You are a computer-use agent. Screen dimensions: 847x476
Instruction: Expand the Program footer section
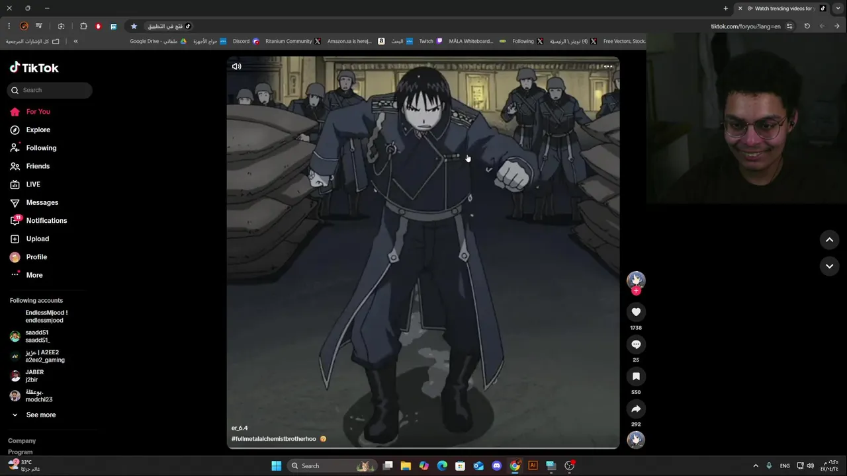pyautogui.click(x=21, y=452)
